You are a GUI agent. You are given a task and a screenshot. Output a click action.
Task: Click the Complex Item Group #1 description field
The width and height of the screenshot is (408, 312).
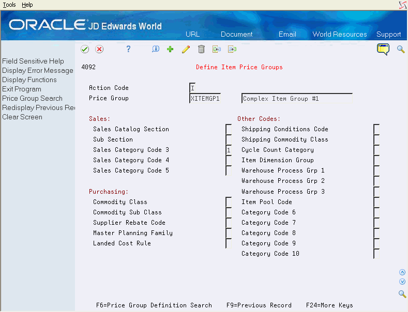(297, 99)
